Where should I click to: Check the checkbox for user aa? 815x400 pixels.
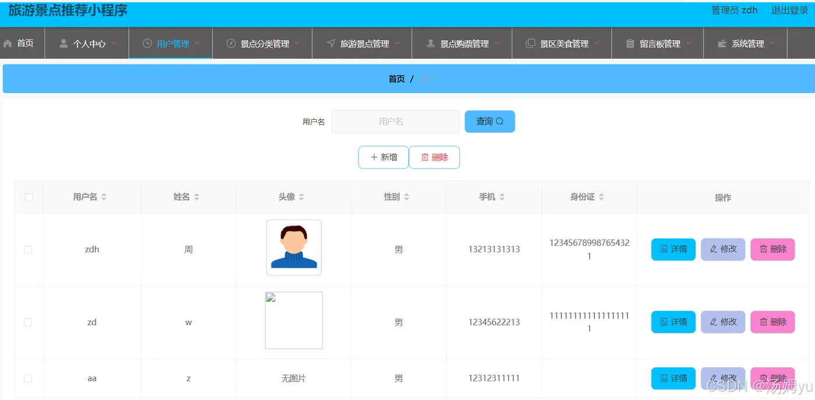click(x=28, y=378)
